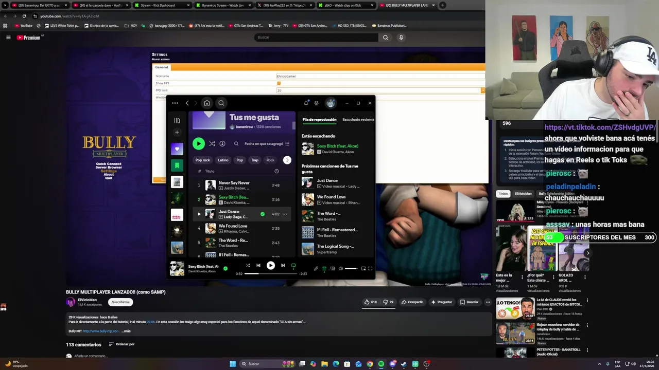Screen dimensions: 659x370
Task: Expand Spotify Your Library sidebar icon
Action: point(177,121)
